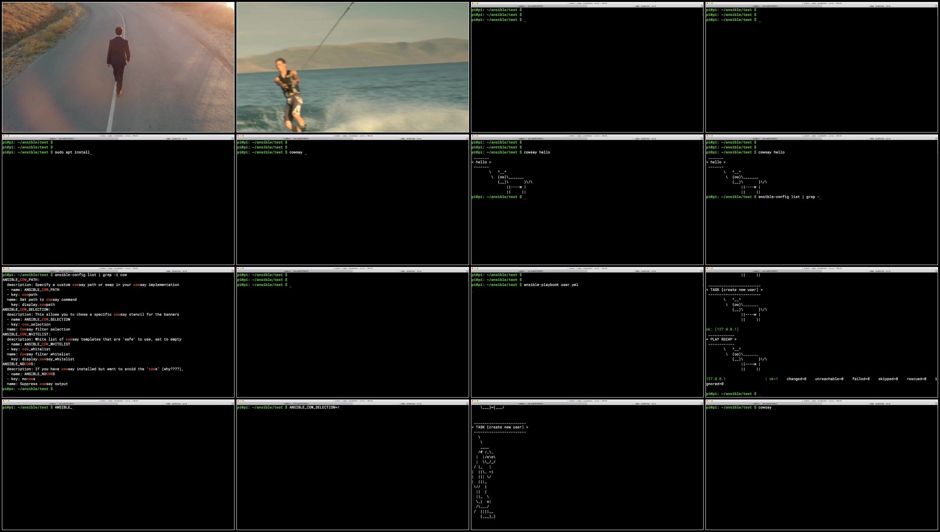The width and height of the screenshot is (940, 532).
Task: Click the lone 'ANSIBLE_' typed text
Action: click(x=63, y=407)
